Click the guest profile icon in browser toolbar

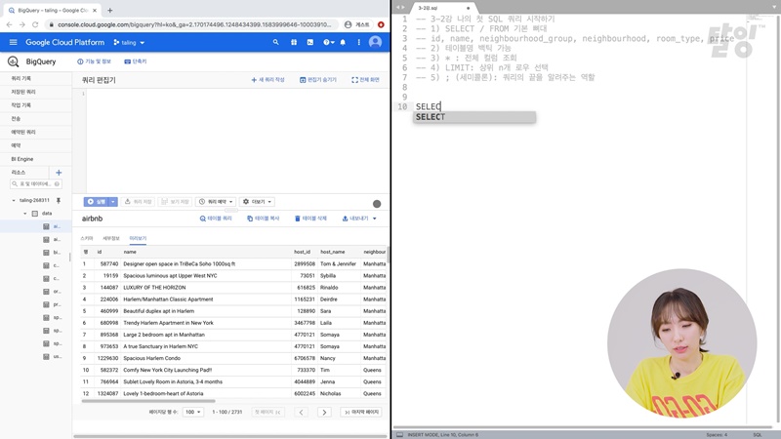pyautogui.click(x=348, y=24)
